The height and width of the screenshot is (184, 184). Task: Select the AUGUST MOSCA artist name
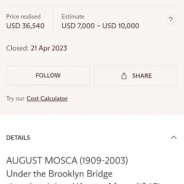42,160
